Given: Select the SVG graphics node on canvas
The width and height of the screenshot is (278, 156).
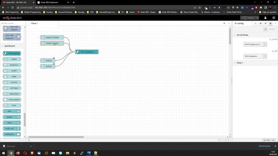Looking at the screenshot, I should point(87,52).
